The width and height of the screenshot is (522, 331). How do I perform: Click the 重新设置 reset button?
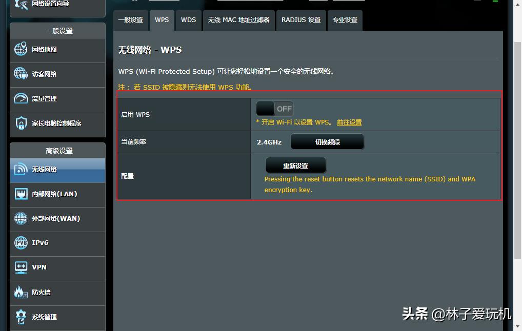tap(296, 165)
